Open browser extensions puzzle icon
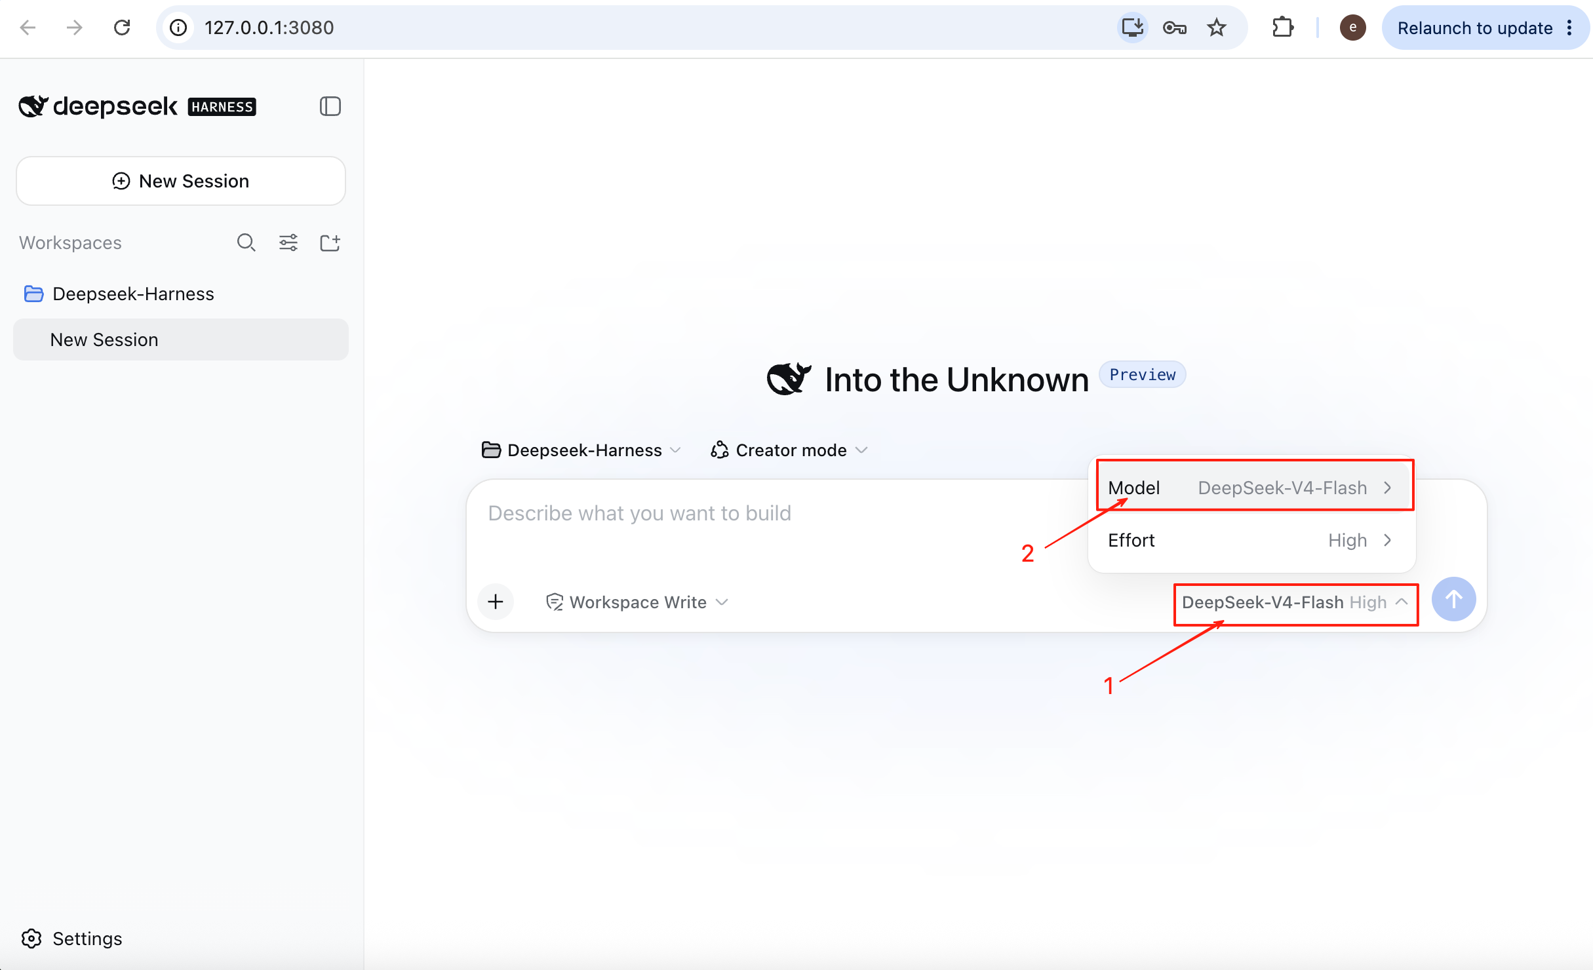Image resolution: width=1593 pixels, height=970 pixels. [x=1283, y=28]
